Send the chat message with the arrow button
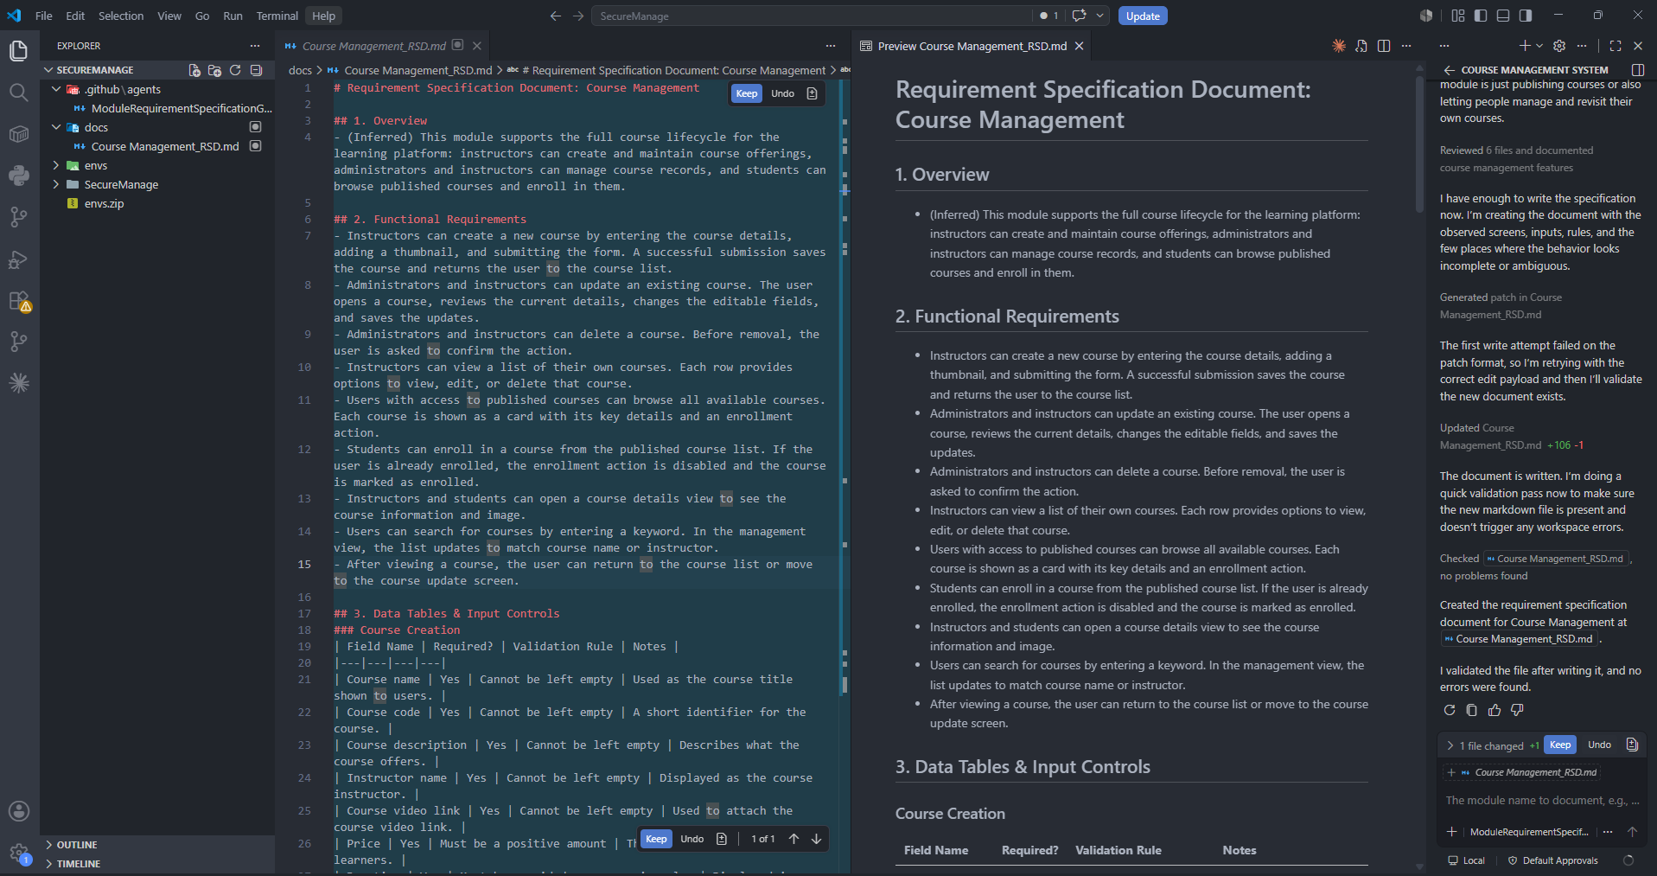The height and width of the screenshot is (876, 1657). (x=1632, y=832)
